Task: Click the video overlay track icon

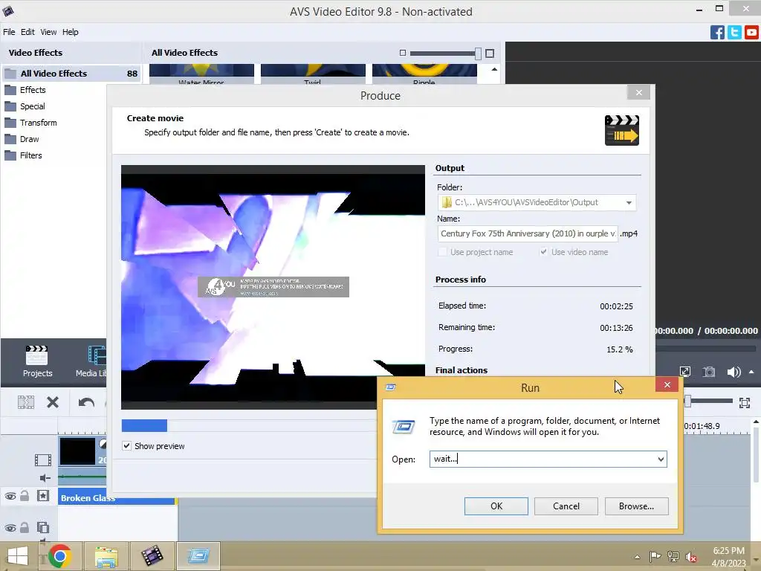Action: click(x=42, y=527)
